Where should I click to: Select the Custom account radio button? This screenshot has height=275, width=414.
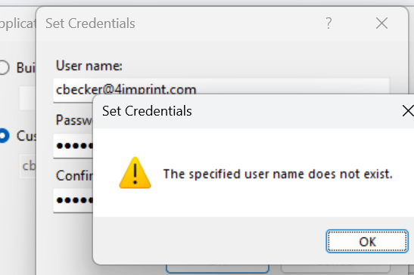pos(4,136)
